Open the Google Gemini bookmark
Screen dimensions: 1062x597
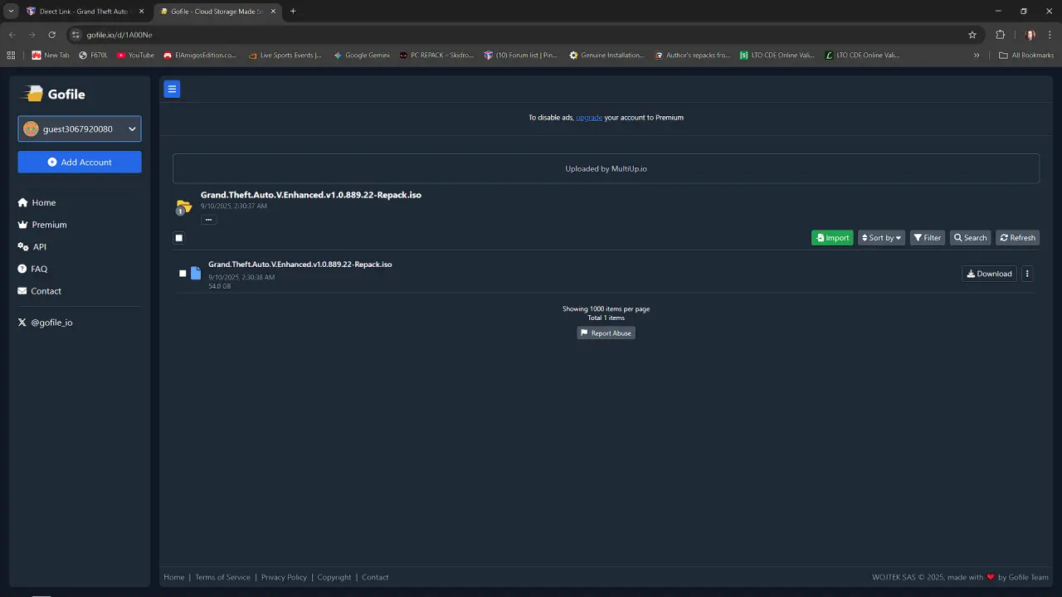click(362, 56)
